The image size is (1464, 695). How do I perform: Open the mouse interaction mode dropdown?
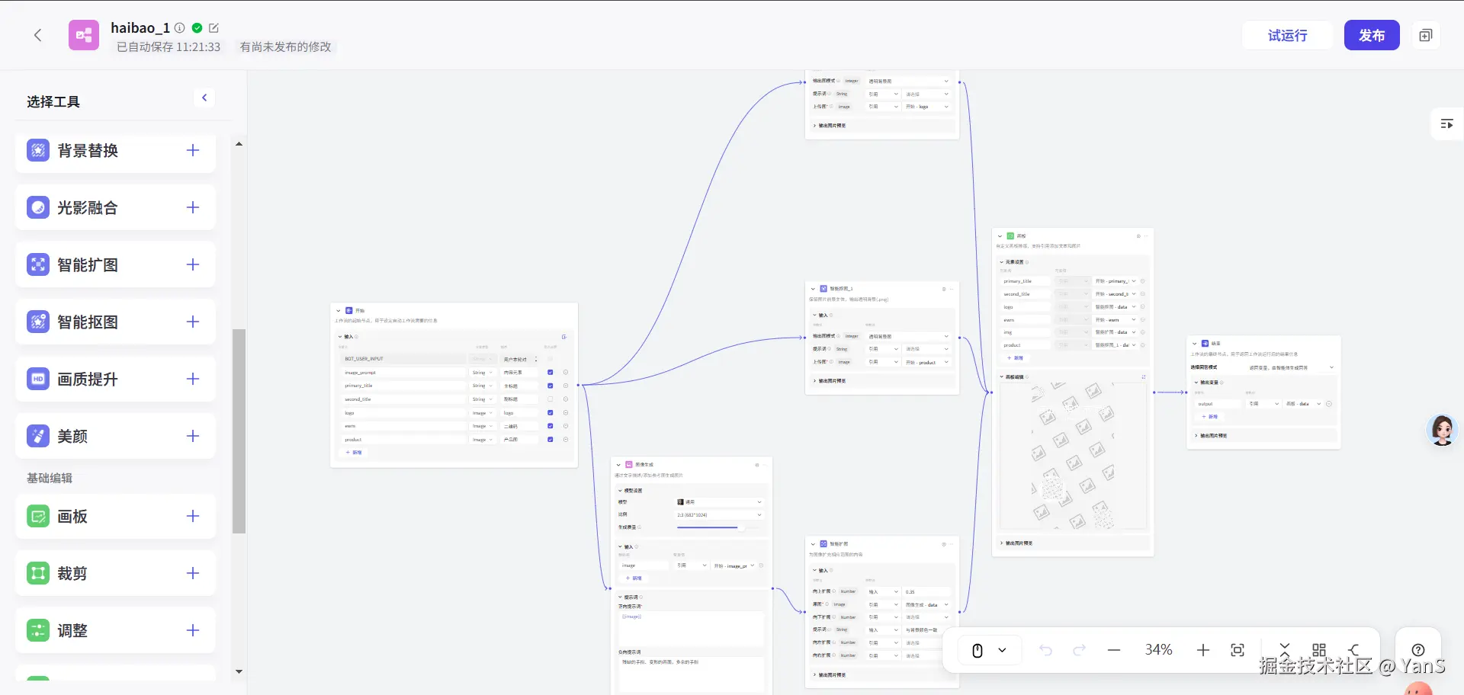point(988,650)
